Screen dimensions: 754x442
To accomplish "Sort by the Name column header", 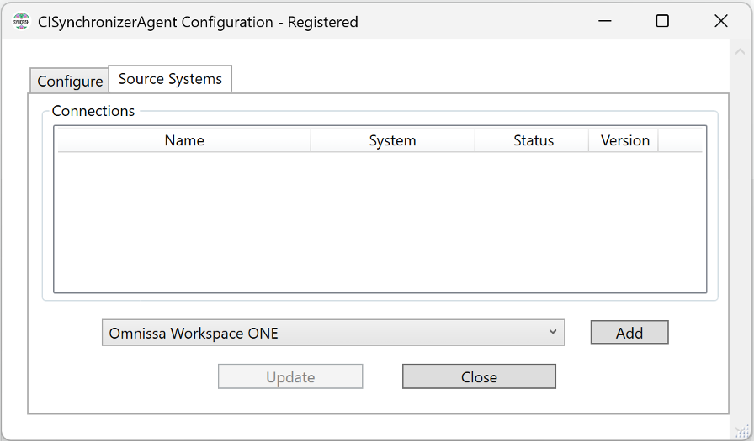I will [x=184, y=140].
